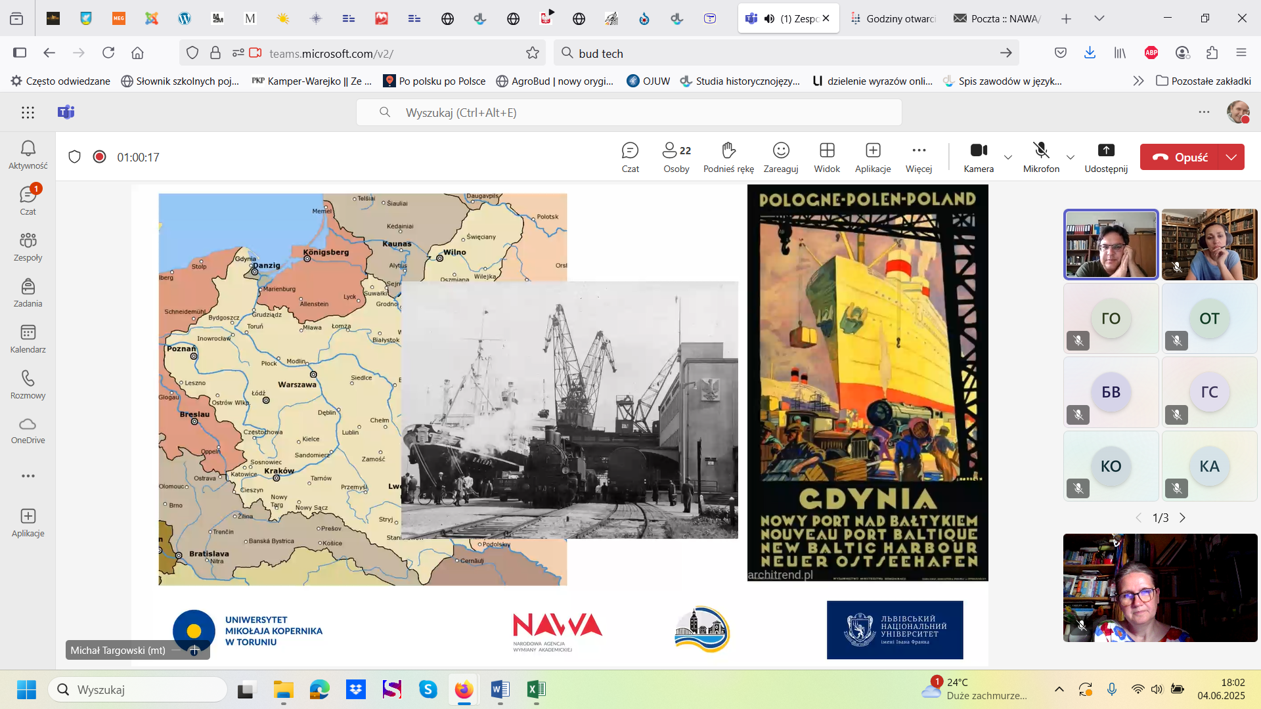Screen dimensions: 1261x709
Task: Open Adblock Plus extension
Action: coord(1151,53)
